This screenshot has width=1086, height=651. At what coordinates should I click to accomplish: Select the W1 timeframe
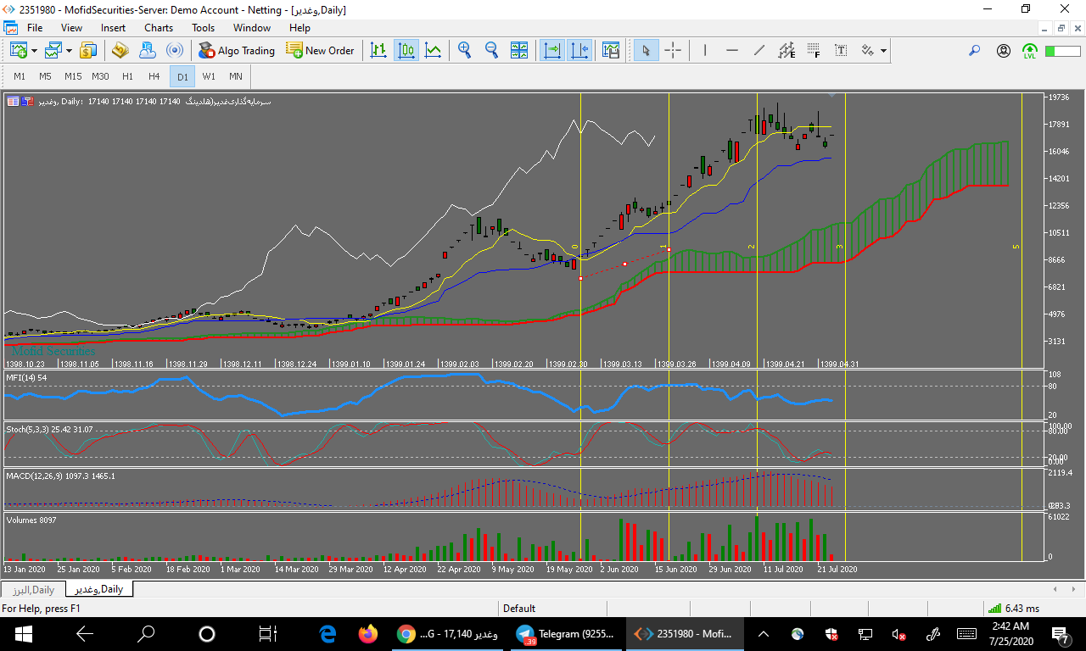[209, 76]
